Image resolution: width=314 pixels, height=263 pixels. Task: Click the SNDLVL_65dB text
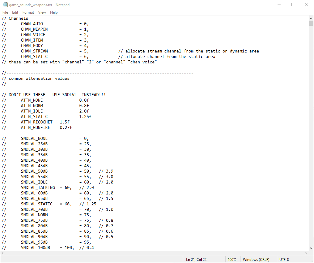pos(34,198)
